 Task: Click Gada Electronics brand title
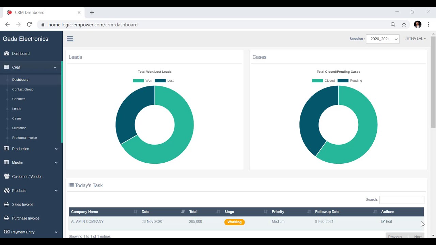26,39
